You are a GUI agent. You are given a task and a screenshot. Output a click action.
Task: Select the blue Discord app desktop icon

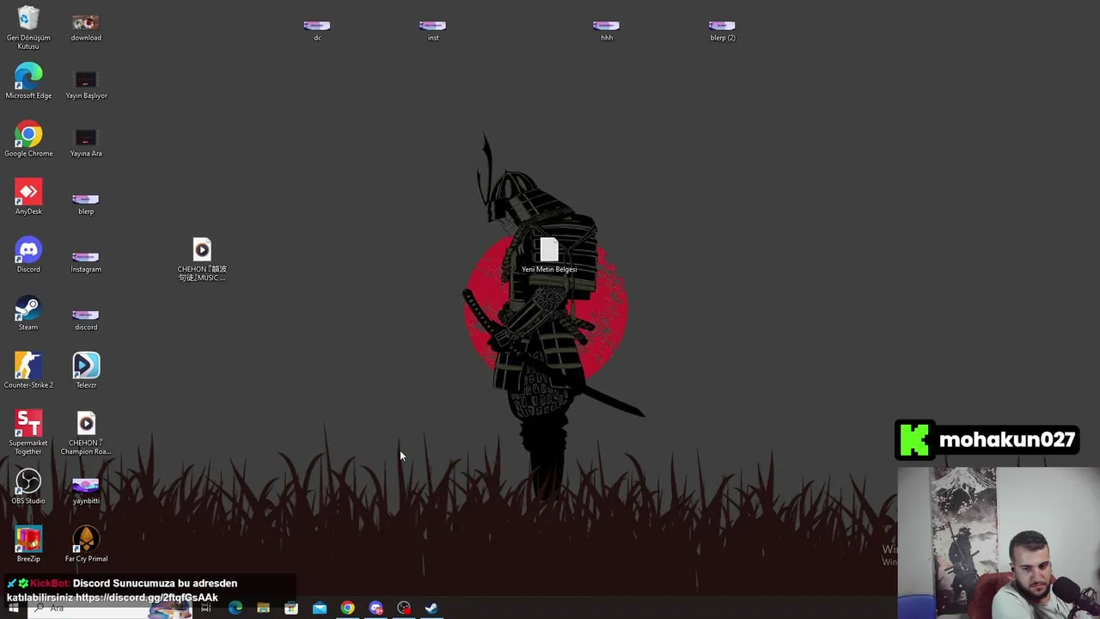pos(28,255)
